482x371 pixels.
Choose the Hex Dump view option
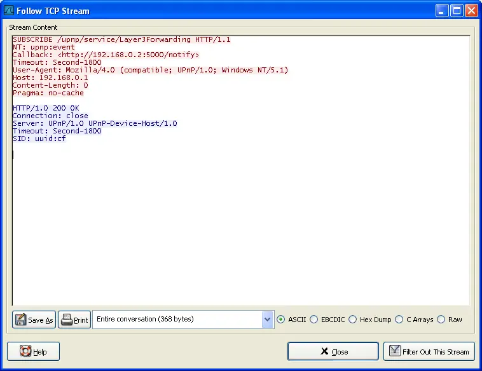coord(353,320)
